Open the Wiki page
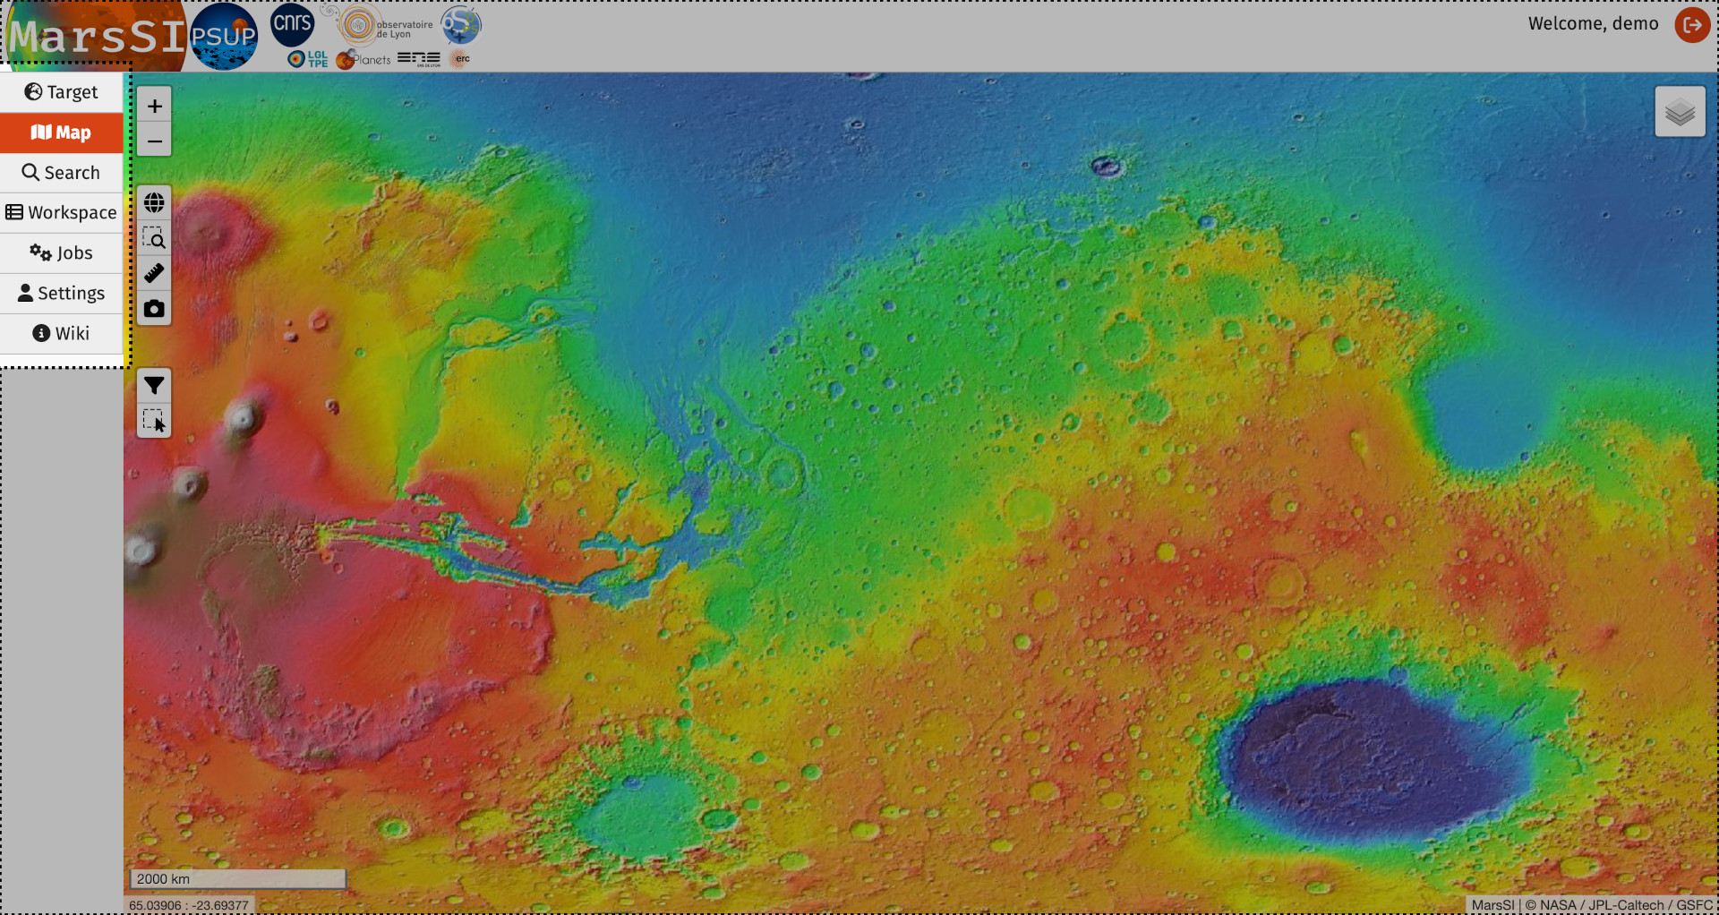This screenshot has width=1719, height=915. pos(62,334)
